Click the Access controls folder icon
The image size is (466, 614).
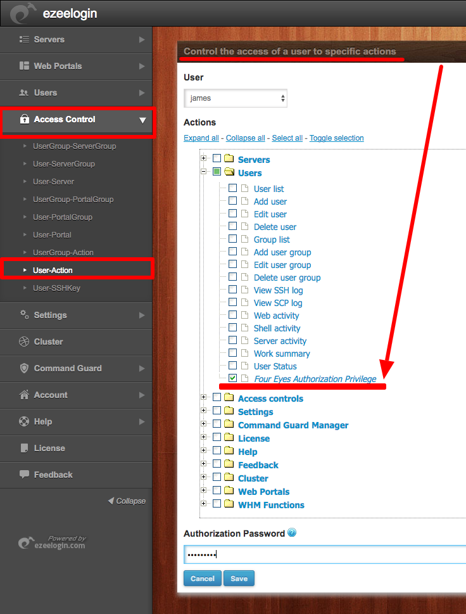click(229, 397)
